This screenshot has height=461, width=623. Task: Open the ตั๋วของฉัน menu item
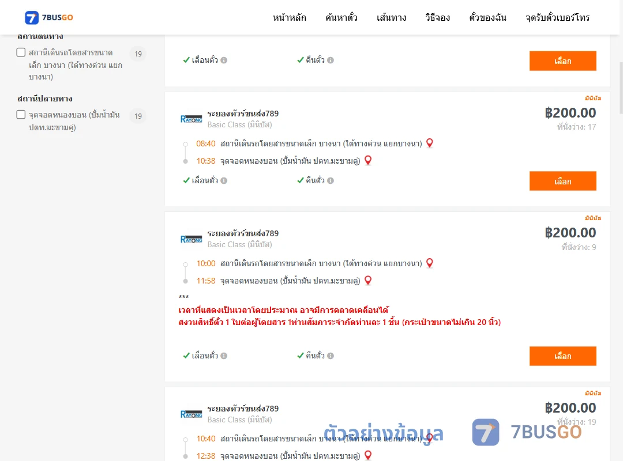[x=487, y=17]
